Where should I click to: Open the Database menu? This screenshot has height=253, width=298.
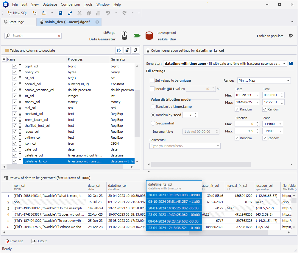pyautogui.click(x=50, y=4)
